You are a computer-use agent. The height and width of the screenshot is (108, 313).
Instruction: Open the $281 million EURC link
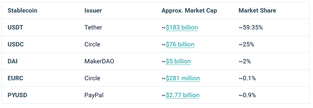point(183,78)
